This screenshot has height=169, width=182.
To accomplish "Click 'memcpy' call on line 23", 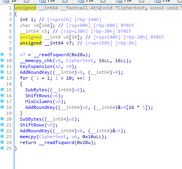I will [28, 137].
